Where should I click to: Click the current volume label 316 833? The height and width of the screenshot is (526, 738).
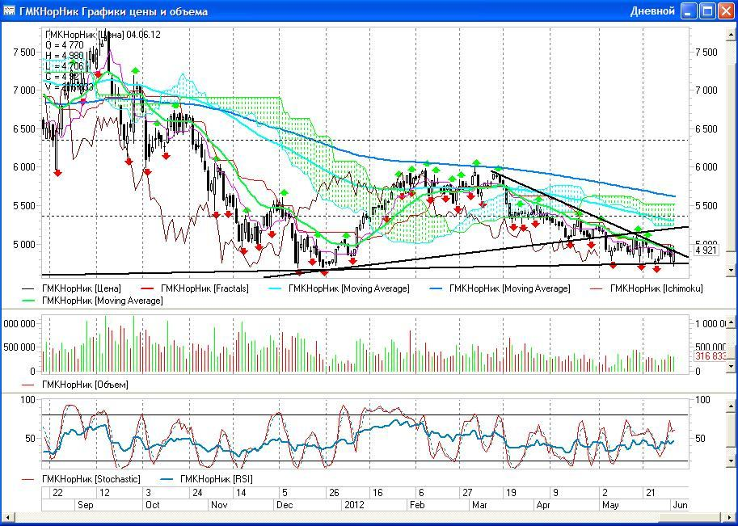click(x=710, y=356)
